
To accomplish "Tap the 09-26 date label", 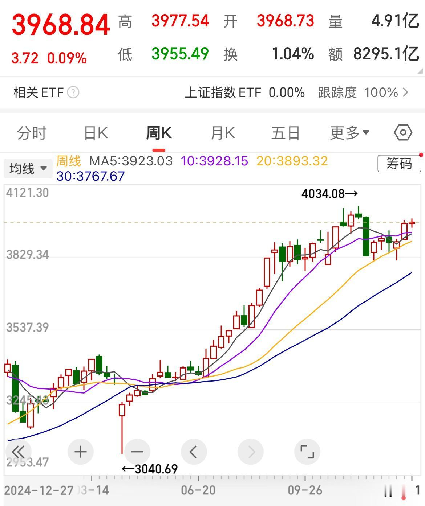I will (305, 490).
